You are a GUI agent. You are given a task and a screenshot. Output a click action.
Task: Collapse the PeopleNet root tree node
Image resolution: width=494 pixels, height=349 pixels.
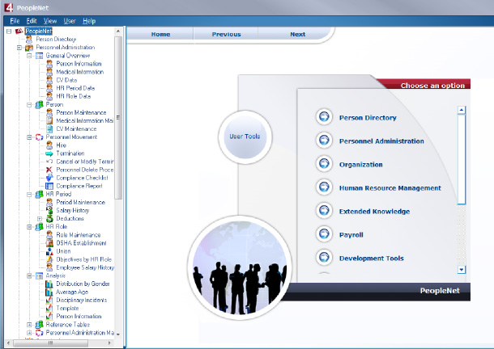click(x=9, y=32)
